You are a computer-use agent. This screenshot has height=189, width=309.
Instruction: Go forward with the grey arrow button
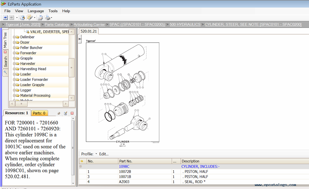coord(11,18)
